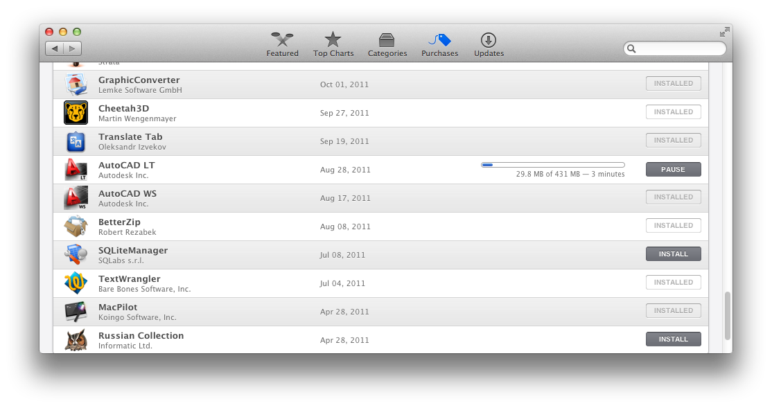772x408 pixels.
Task: Pause the AutoCAD LT download
Action: (673, 169)
